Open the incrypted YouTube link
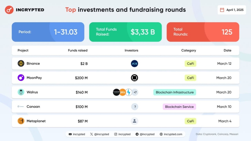Screen dimensions: 251x141 [x=77, y=134]
